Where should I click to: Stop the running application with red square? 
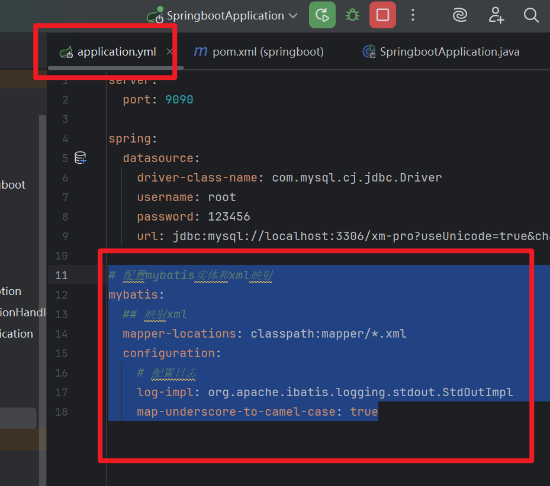[382, 15]
